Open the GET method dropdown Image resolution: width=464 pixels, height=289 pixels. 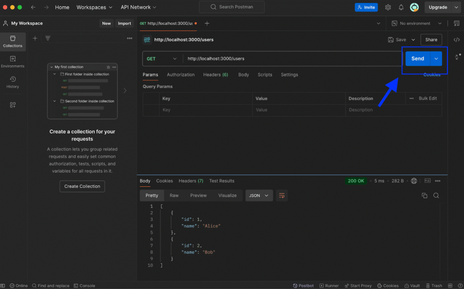click(161, 59)
